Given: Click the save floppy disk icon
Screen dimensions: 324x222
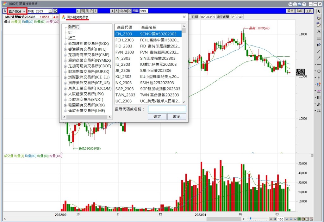Looking at the screenshot, I should (x=303, y=219).
